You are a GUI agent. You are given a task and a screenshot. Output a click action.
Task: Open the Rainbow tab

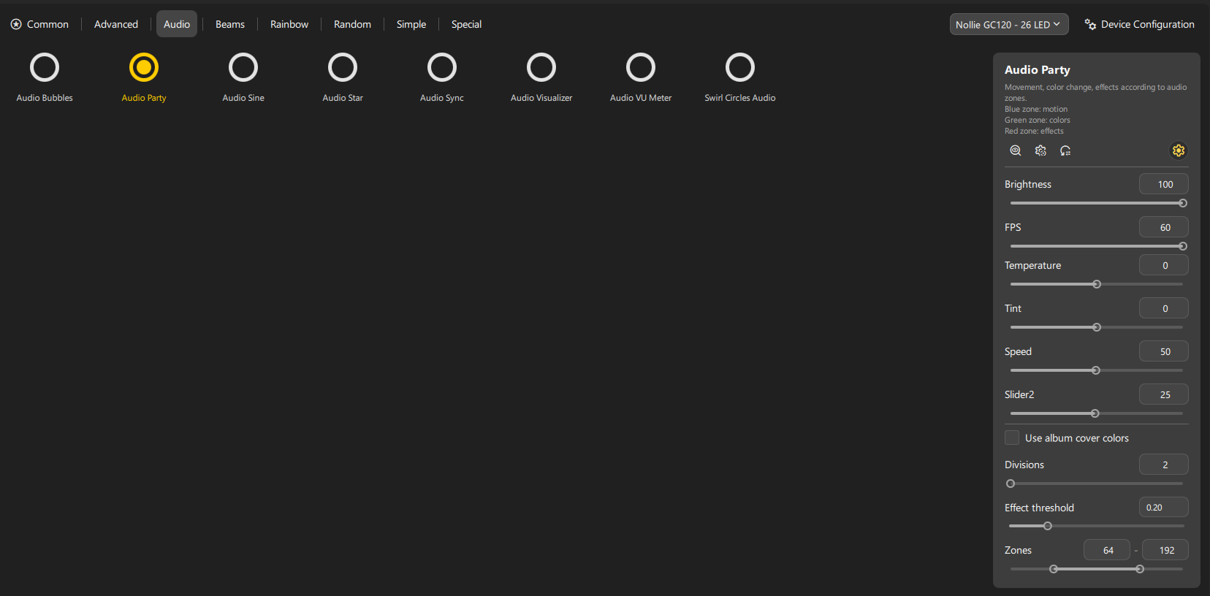[289, 24]
